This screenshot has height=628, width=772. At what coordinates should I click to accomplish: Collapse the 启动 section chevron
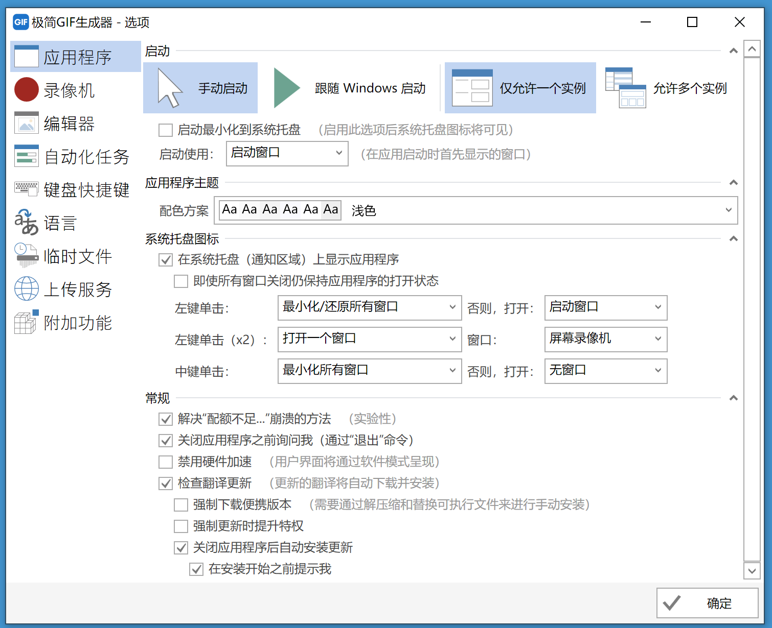[x=733, y=51]
